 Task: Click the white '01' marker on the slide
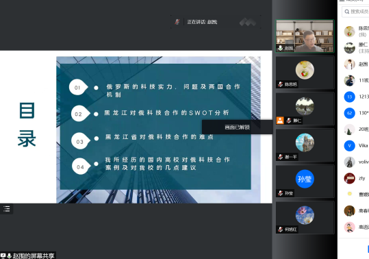tap(78, 87)
